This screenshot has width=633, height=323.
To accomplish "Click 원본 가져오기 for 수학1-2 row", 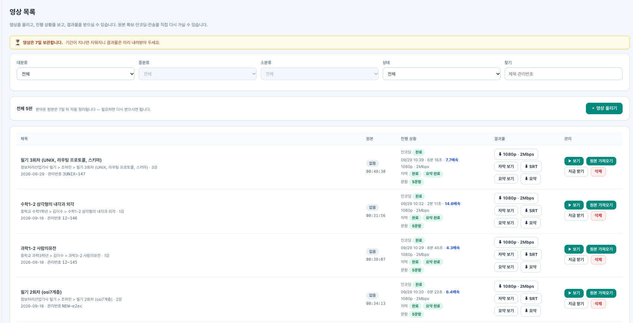I will 601,205.
